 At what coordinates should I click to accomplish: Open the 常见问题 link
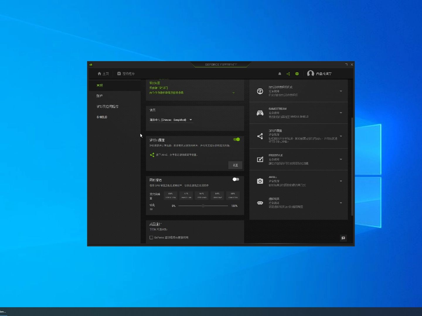pyautogui.click(x=155, y=83)
